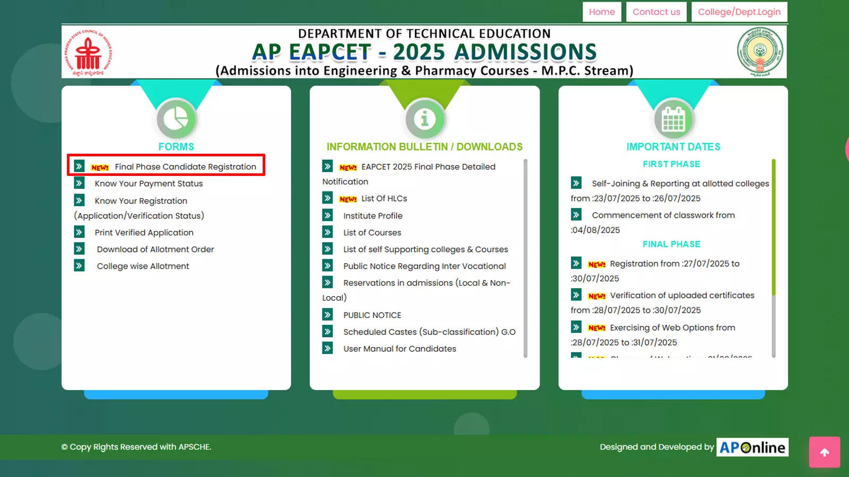This screenshot has height=477, width=849.
Task: Open Reservations in admissions (Local & Non-Local)
Action: click(417, 290)
